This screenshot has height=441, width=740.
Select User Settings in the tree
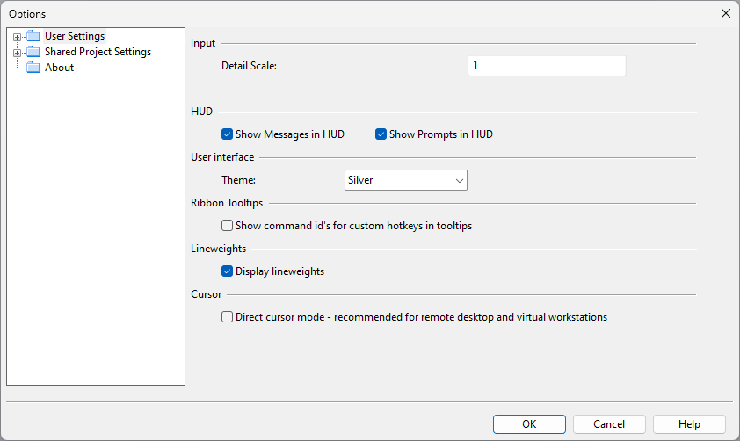click(75, 36)
